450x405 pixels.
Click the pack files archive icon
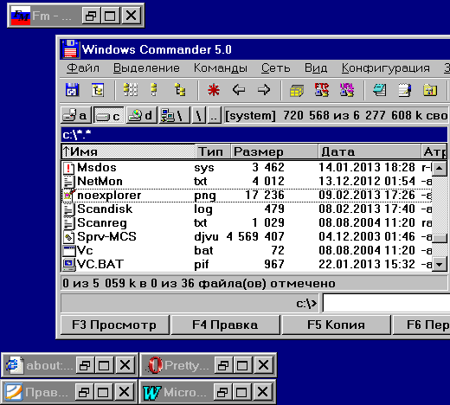(x=297, y=91)
